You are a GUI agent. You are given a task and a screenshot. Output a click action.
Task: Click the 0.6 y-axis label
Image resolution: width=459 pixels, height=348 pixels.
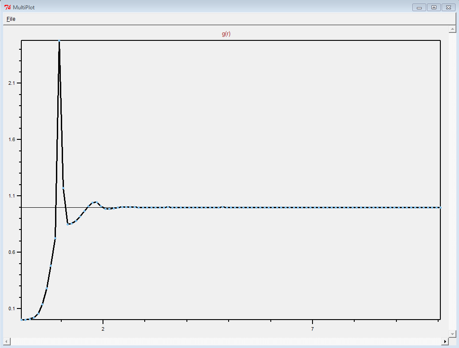pos(12,252)
